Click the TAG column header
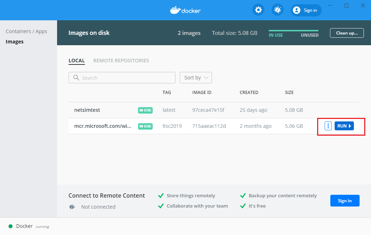This screenshot has height=235, width=371. (x=167, y=93)
